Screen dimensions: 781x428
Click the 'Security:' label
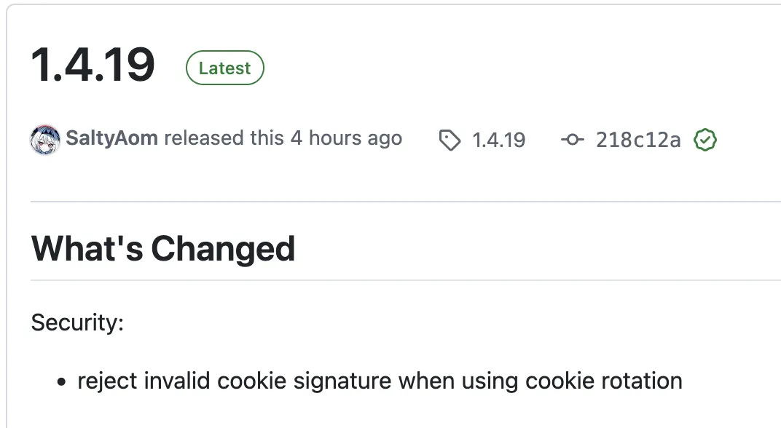77,322
